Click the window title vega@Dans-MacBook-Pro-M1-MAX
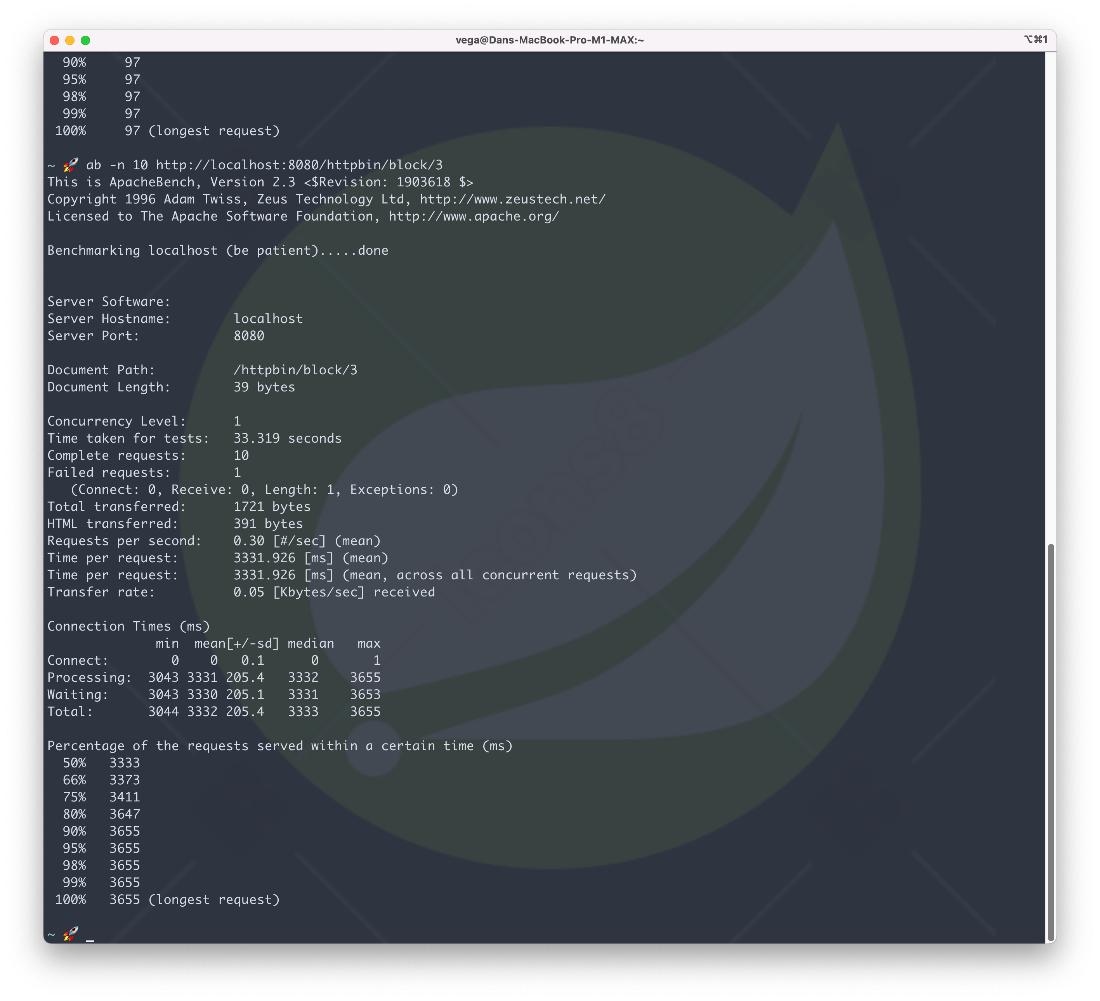Screen dimensions: 1100x1001 tap(550, 40)
